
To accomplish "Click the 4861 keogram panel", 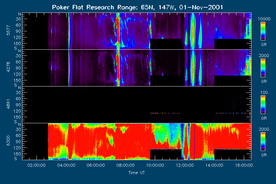I will click(137, 105).
